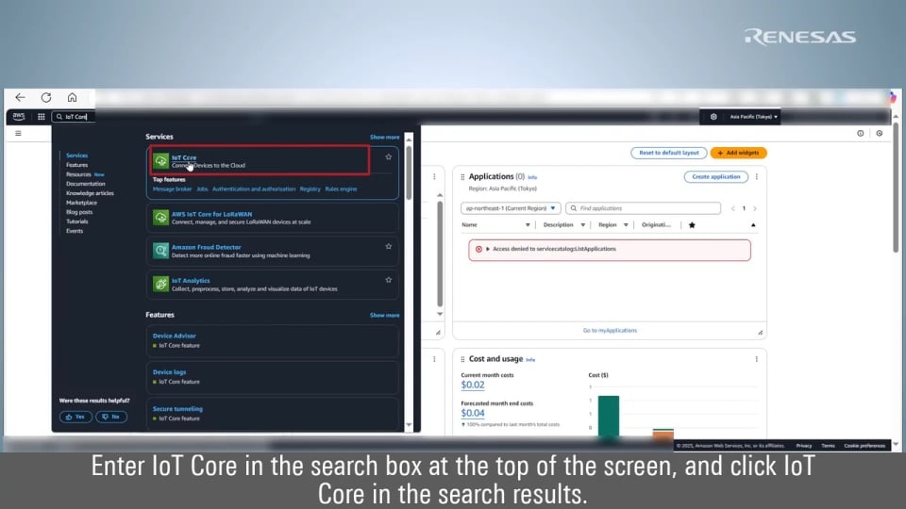This screenshot has width=906, height=509.
Task: Open Rules engine top feature
Action: pos(341,189)
